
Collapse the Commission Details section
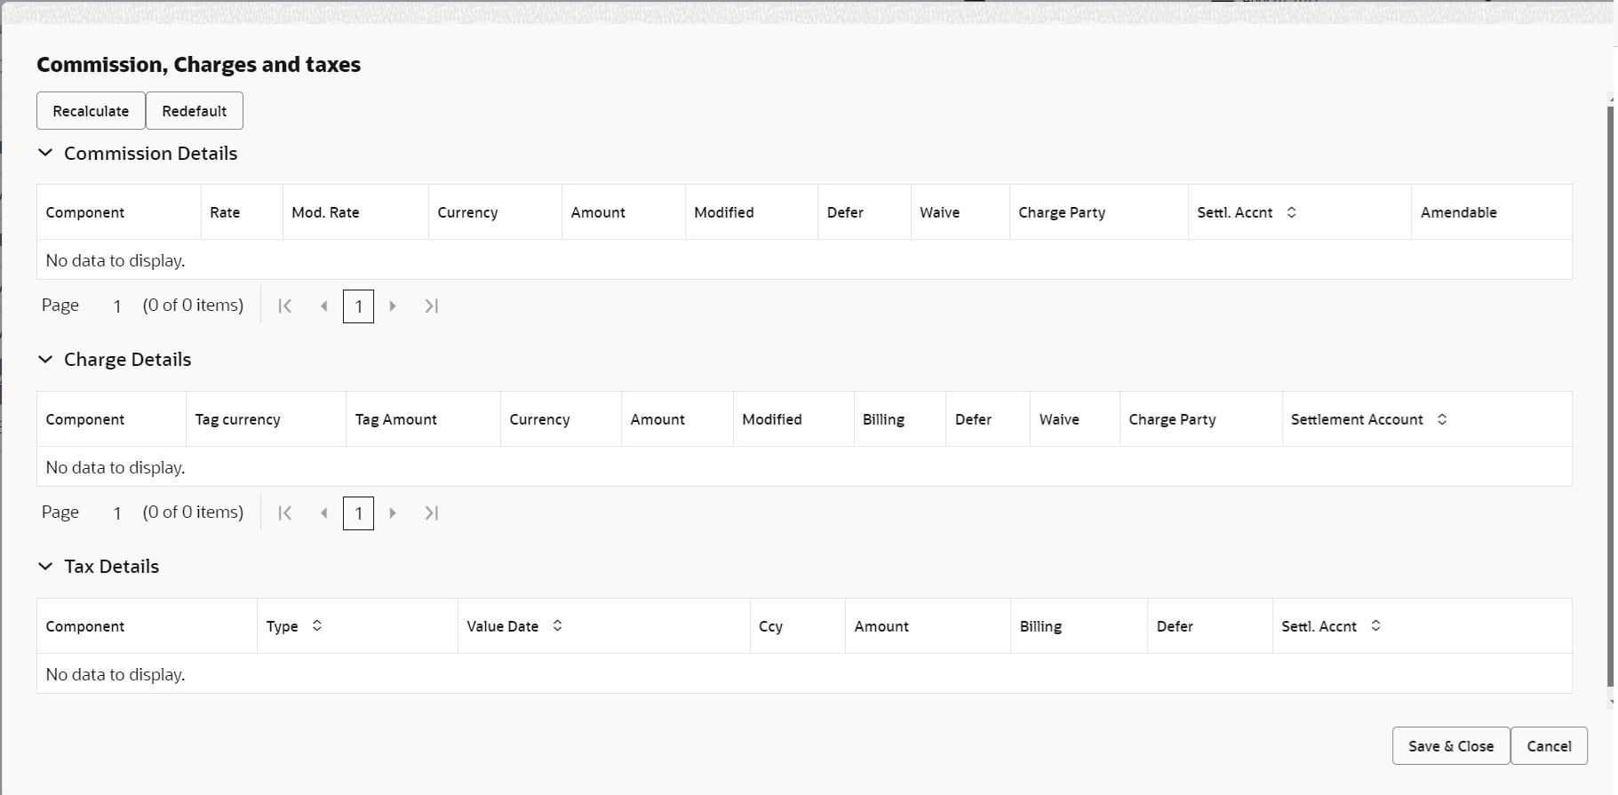(x=45, y=153)
